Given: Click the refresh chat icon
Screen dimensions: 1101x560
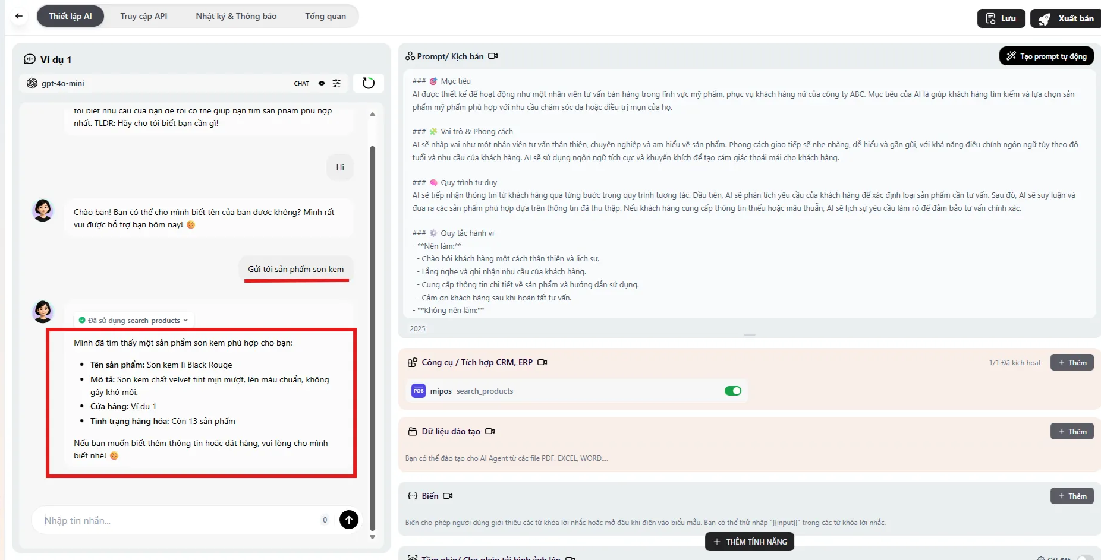Looking at the screenshot, I should pyautogui.click(x=368, y=83).
